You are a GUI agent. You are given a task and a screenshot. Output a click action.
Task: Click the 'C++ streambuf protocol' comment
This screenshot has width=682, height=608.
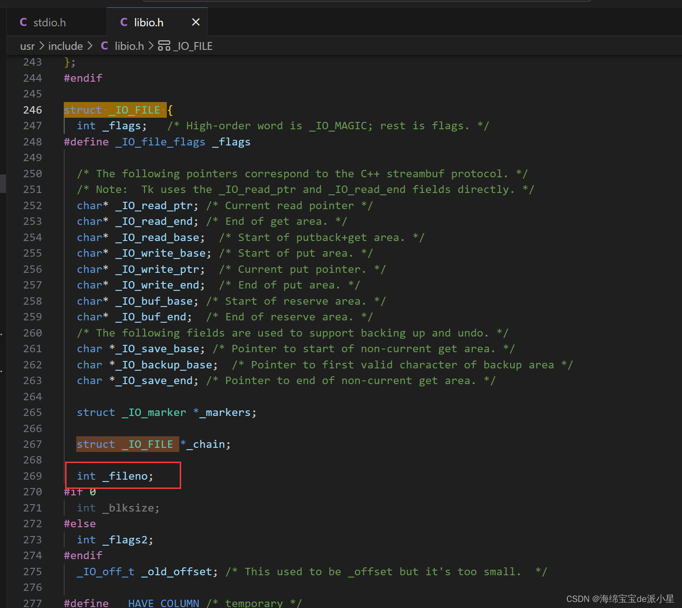click(302, 174)
